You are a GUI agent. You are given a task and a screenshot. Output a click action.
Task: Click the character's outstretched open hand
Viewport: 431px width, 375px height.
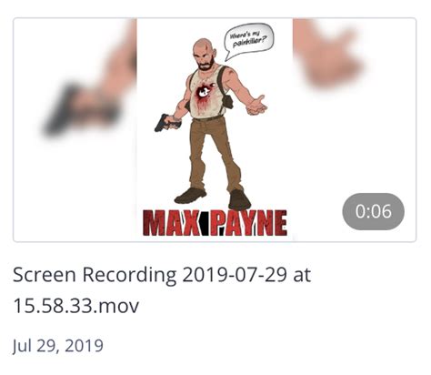tap(257, 106)
